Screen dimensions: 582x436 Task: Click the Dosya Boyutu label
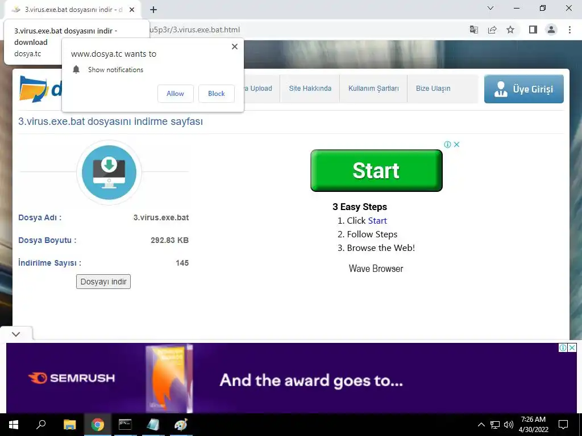pos(47,240)
